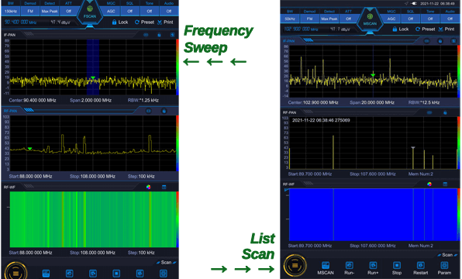The width and height of the screenshot is (462, 279).
Task: Click the Run+ scan icon
Action: [373, 265]
